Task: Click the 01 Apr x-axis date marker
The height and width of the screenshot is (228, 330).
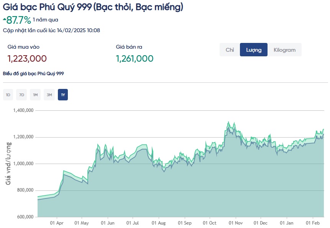Action: tap(57, 223)
